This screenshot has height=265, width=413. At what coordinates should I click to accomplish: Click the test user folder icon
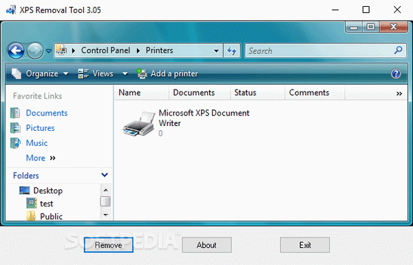tap(32, 203)
